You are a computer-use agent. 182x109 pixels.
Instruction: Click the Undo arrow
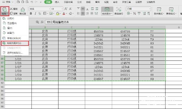pyautogui.click(x=32, y=2)
